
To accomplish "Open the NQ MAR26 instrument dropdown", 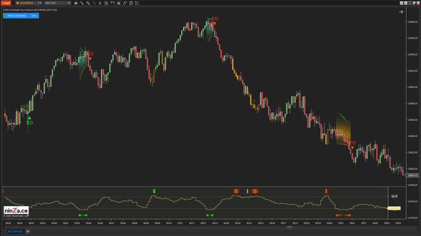I will coord(40,3).
